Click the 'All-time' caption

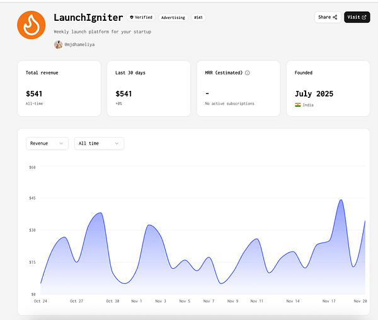coord(34,104)
